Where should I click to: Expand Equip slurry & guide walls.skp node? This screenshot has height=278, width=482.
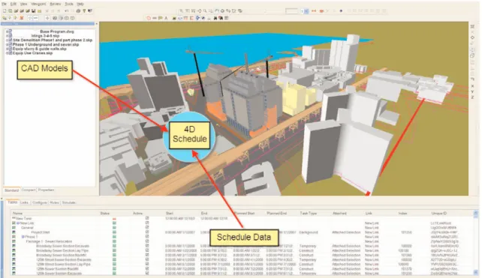pos(7,49)
